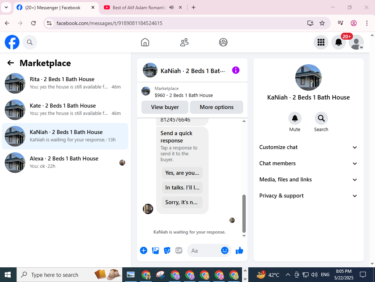Click View buyer button
The width and height of the screenshot is (375, 282).
tap(165, 107)
